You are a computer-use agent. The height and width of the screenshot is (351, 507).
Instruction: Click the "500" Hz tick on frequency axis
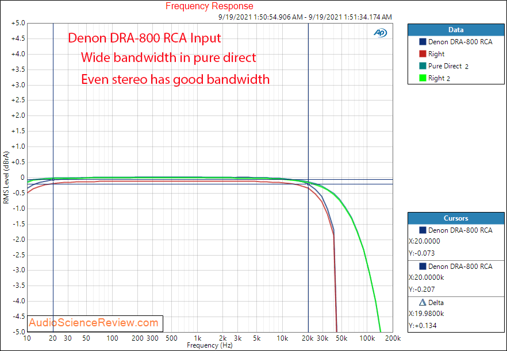click(171, 338)
